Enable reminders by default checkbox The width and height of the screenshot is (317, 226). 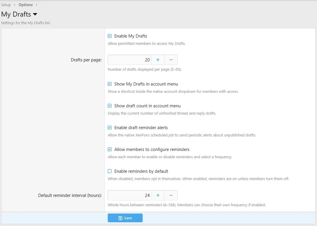tap(109, 171)
